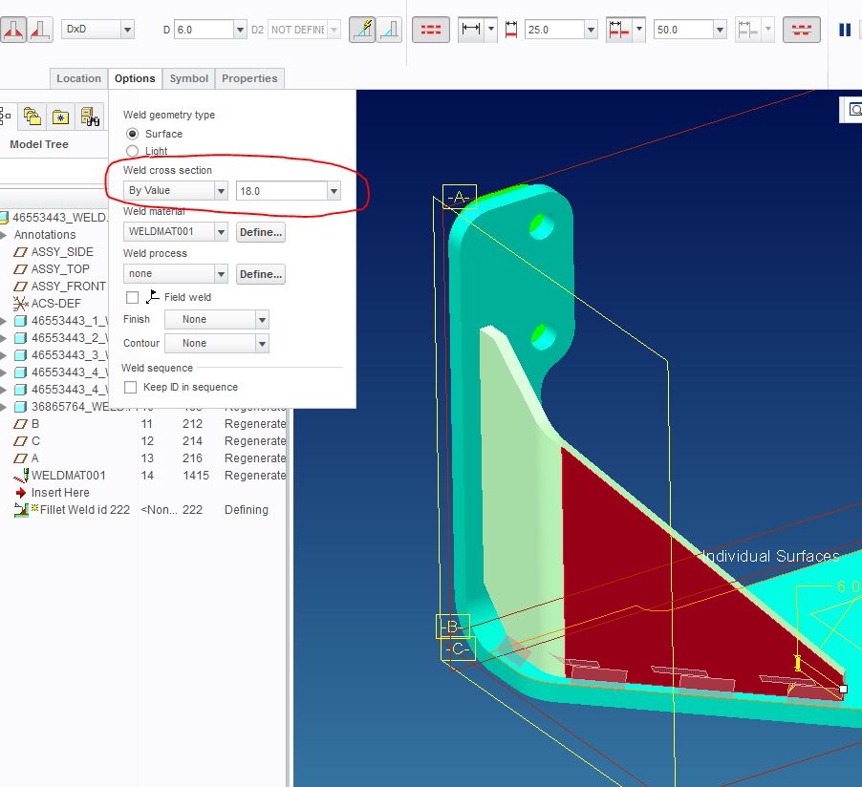Pause the feature with the pause icon
Image resolution: width=862 pixels, height=787 pixels.
[x=845, y=31]
